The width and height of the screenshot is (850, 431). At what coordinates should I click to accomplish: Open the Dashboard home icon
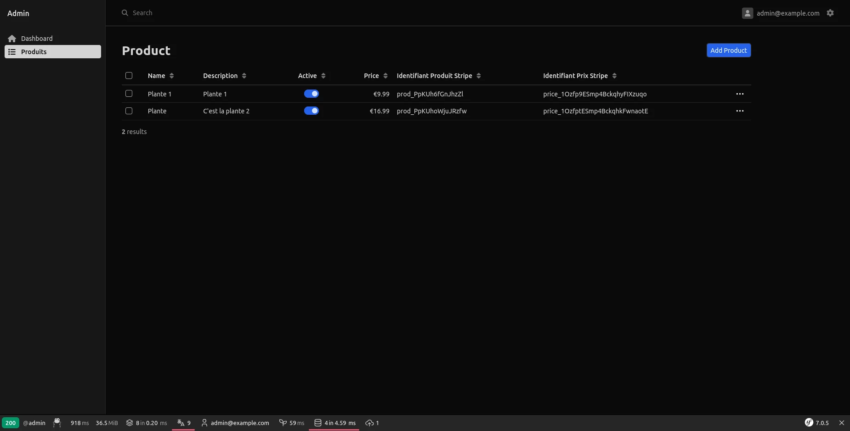pos(12,39)
